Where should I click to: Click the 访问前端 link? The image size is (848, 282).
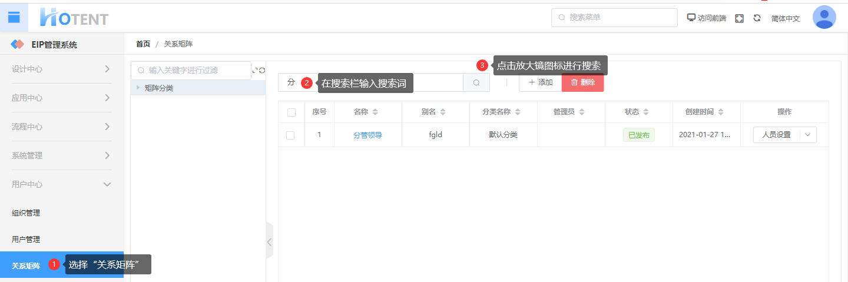click(x=712, y=18)
